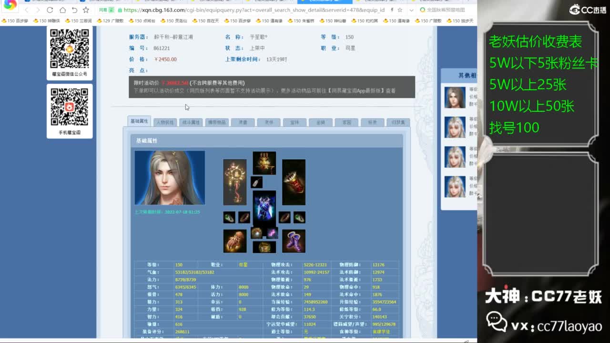Screen dimensions: 610x343
Task: Open the multicolor browser logo icon
Action: click(x=10, y=5)
